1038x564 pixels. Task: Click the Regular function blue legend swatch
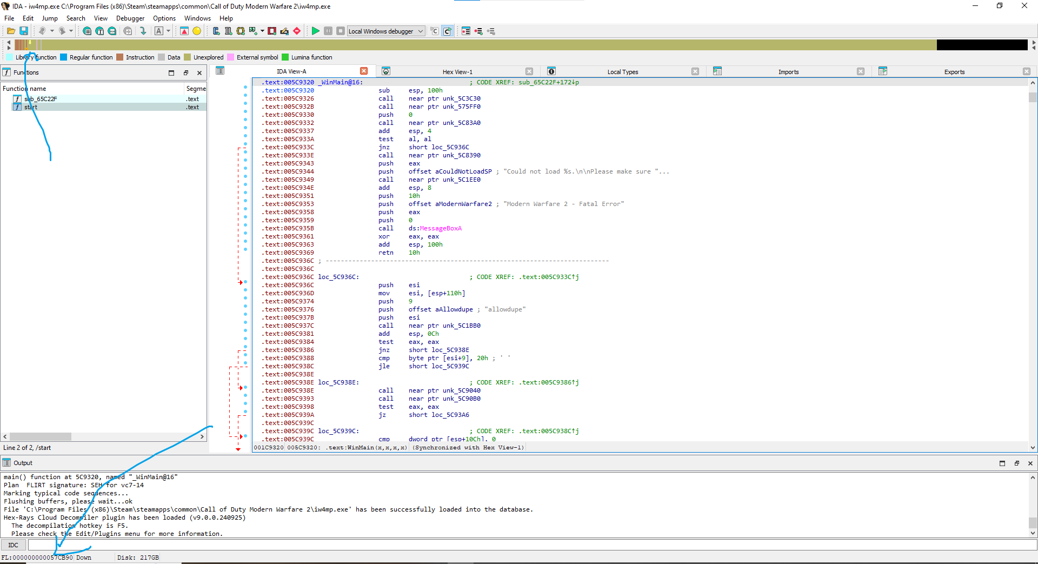63,57
